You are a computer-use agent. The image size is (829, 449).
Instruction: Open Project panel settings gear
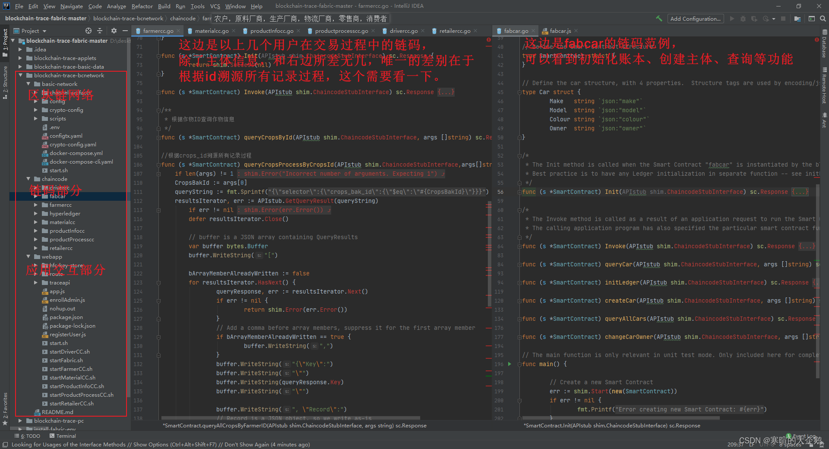114,31
